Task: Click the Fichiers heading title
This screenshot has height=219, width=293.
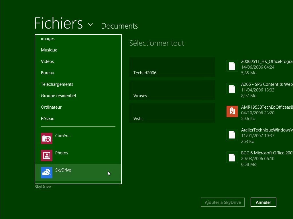Action: tap(58, 23)
